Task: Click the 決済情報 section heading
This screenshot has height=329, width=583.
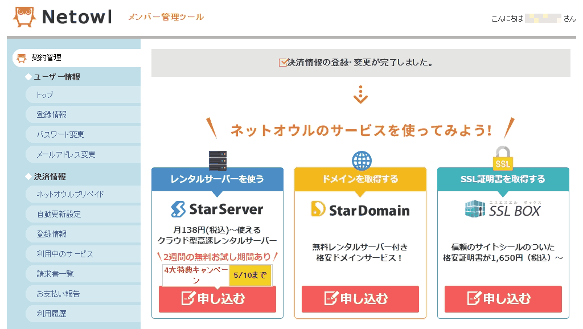Action: [50, 176]
